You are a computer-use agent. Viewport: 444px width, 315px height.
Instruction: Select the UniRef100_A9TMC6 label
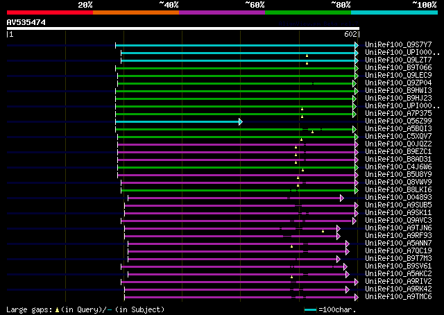[x=398, y=297]
